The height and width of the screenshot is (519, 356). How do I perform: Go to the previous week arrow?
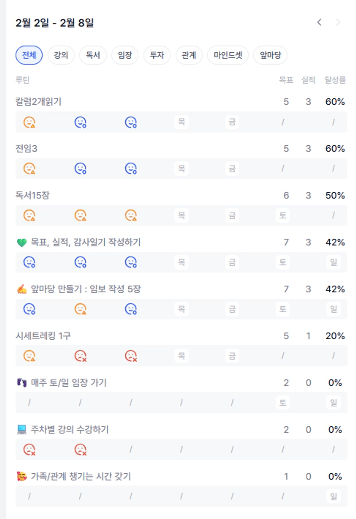tap(319, 22)
